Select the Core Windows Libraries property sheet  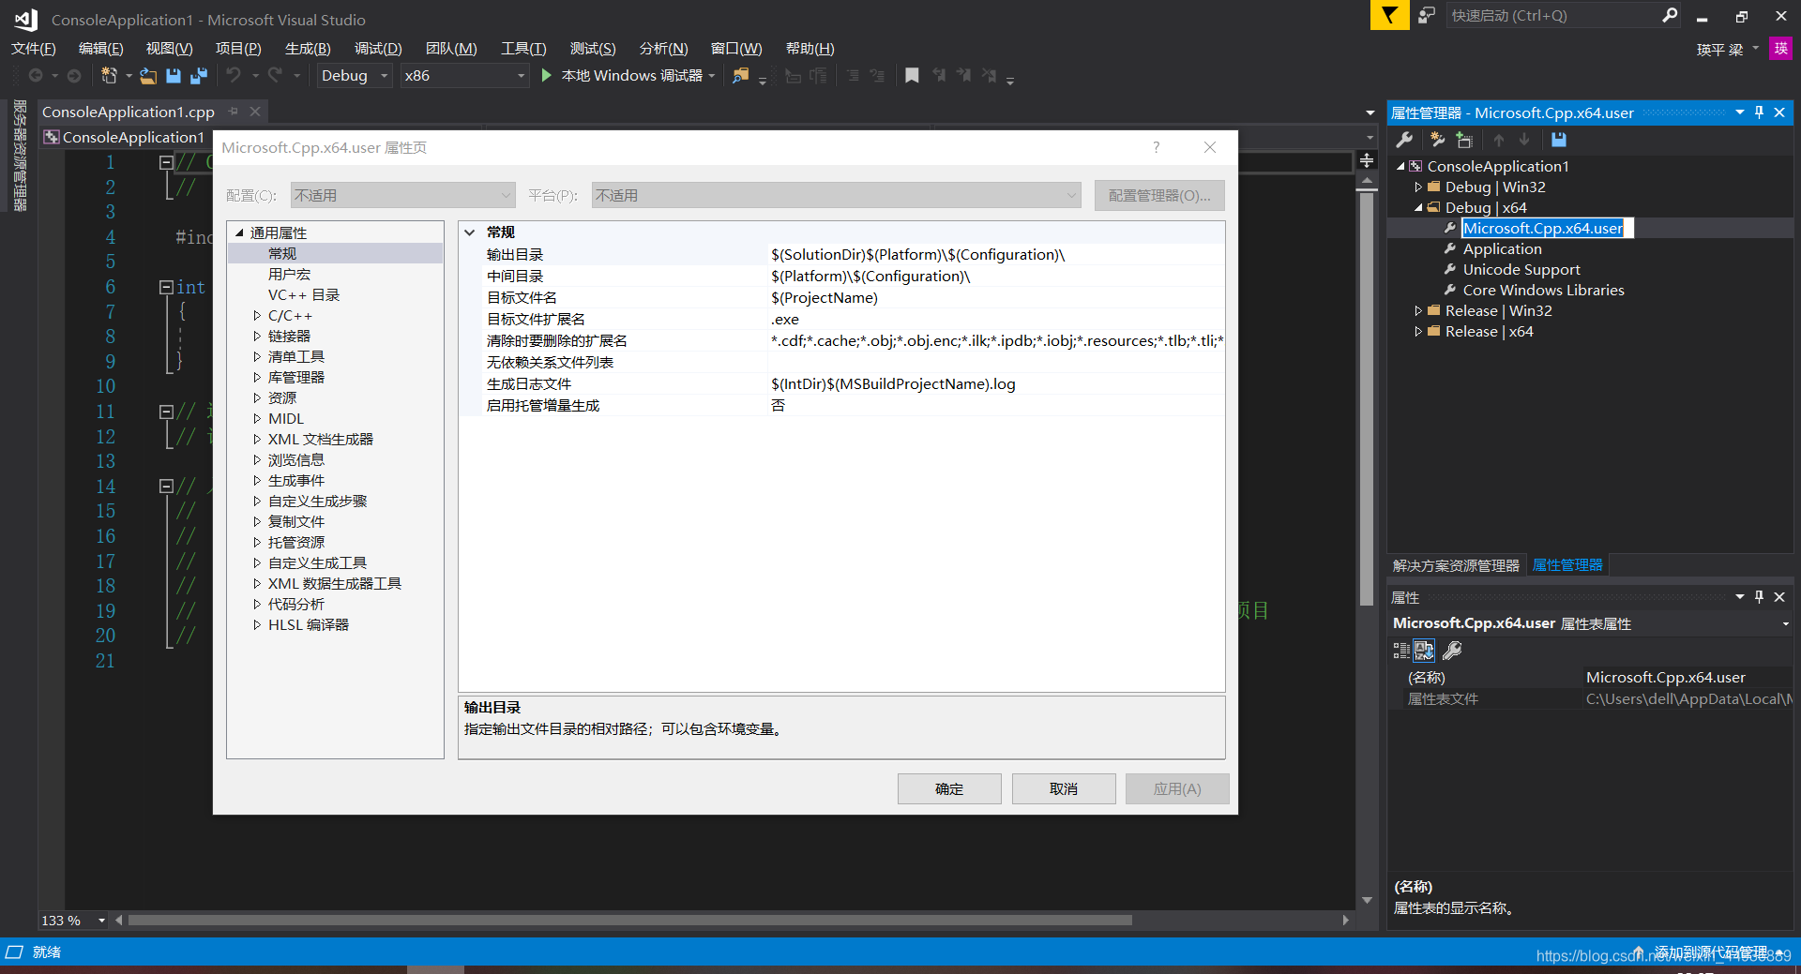[1543, 291]
